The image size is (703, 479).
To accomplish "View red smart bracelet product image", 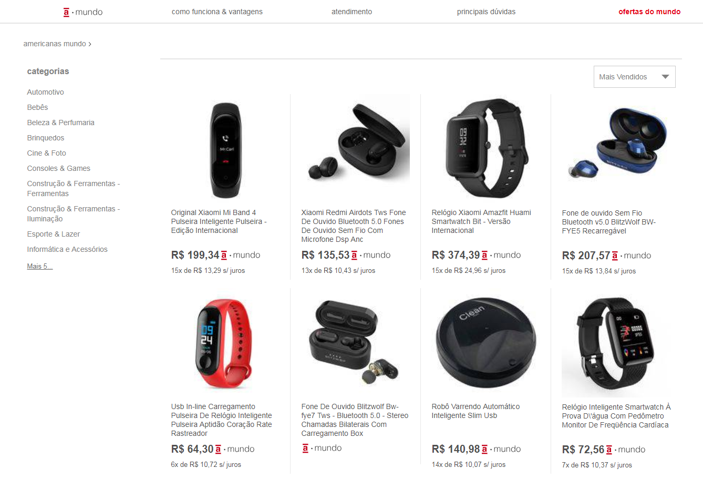I will pyautogui.click(x=225, y=344).
